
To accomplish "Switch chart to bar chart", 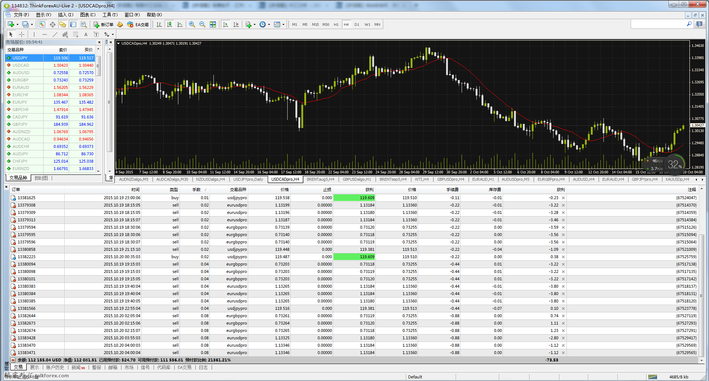I will click(x=159, y=24).
